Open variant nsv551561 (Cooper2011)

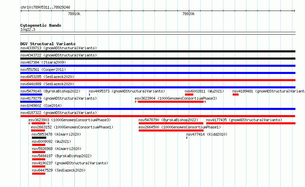point(43,70)
